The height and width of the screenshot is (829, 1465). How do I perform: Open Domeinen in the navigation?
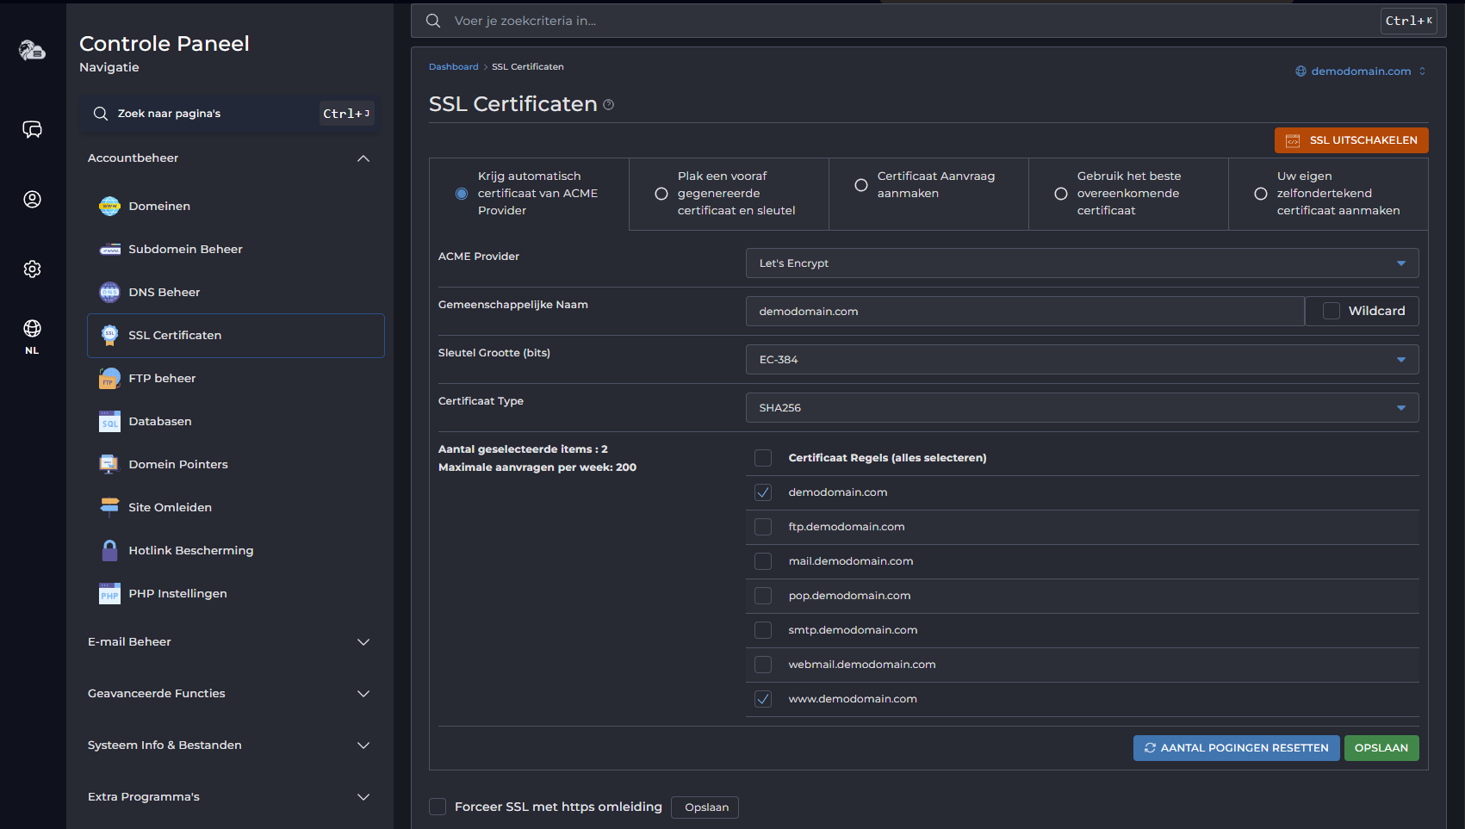click(x=236, y=207)
